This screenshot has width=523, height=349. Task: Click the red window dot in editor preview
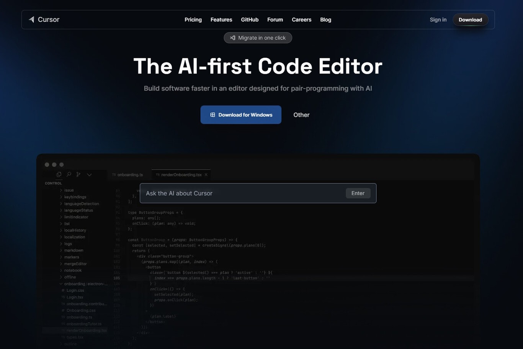[47, 165]
